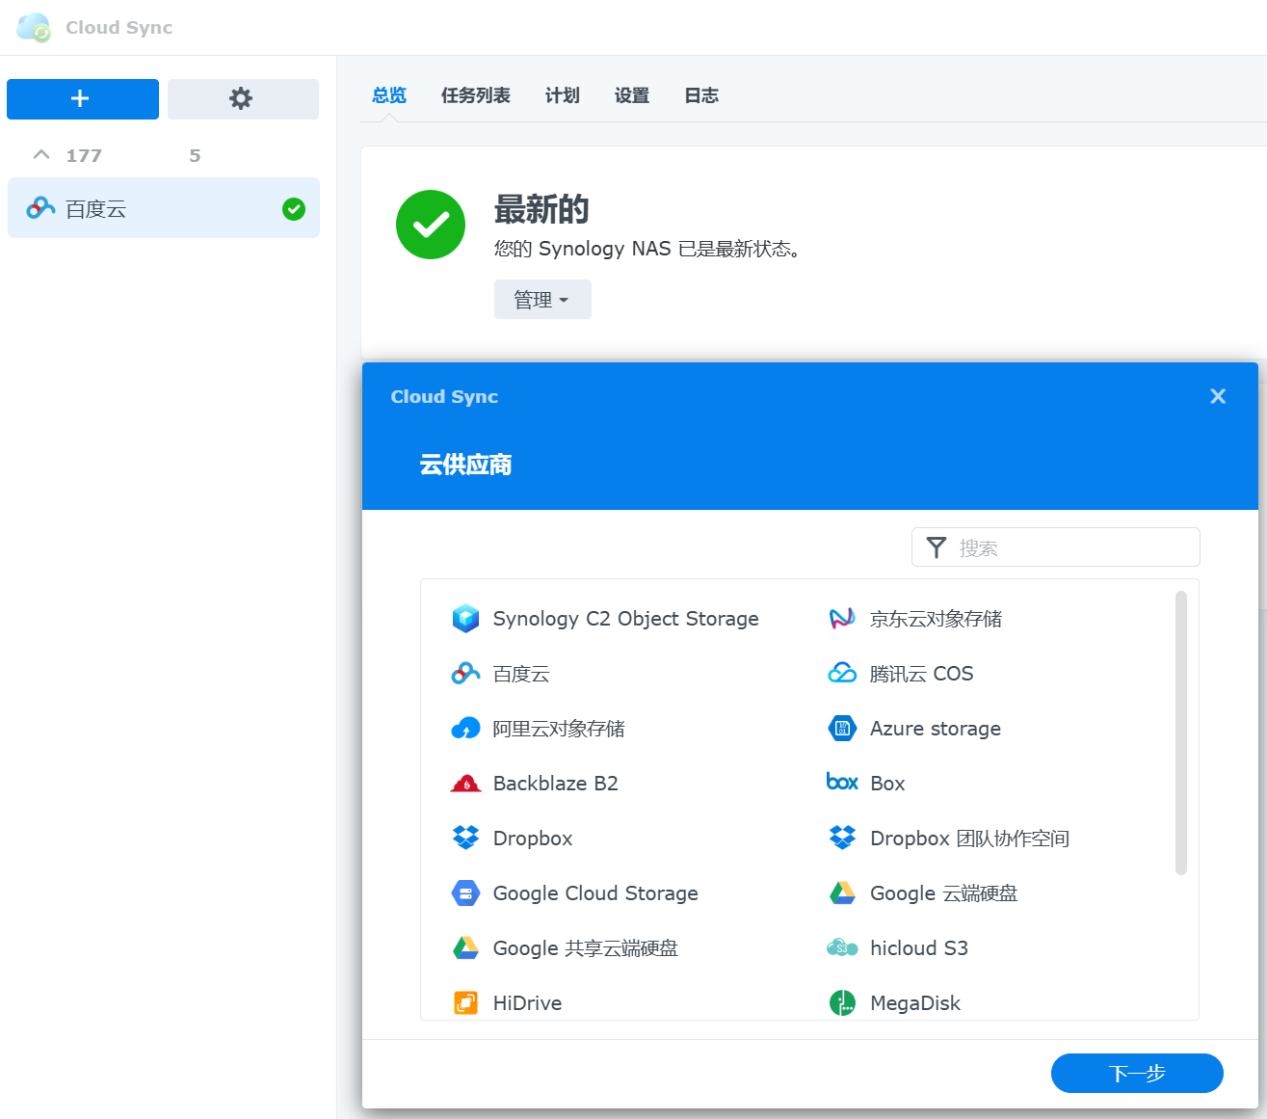1267x1119 pixels.
Task: Open the gear settings button in sidebar
Action: coord(243,98)
